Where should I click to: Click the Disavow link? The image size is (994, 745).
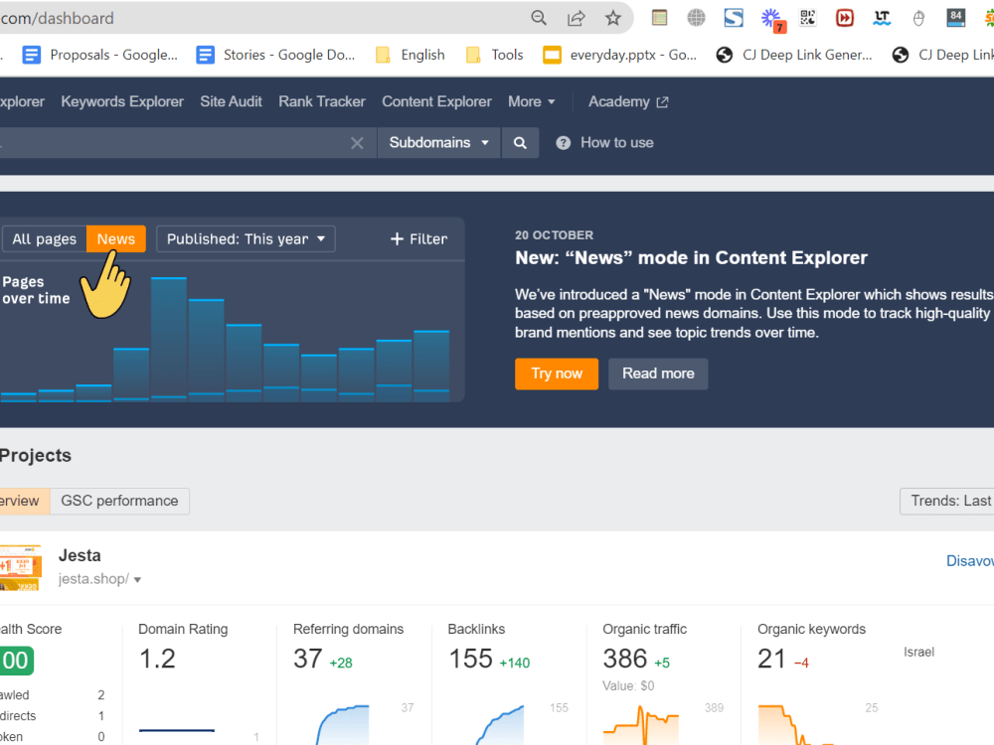[x=970, y=560]
